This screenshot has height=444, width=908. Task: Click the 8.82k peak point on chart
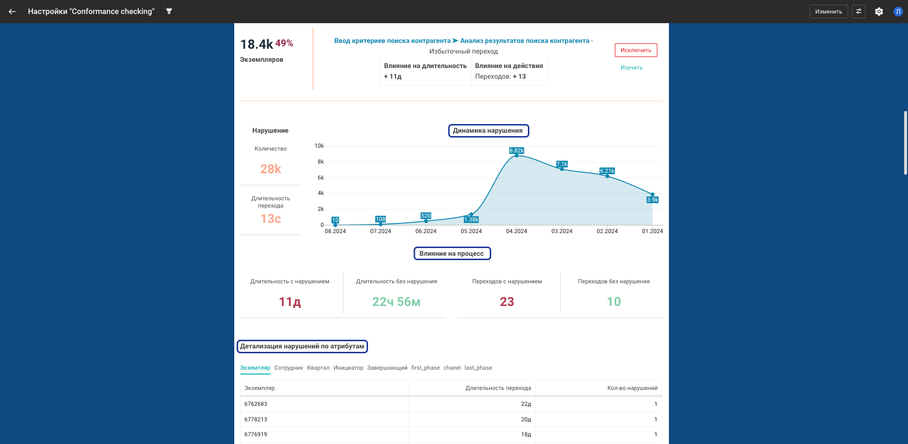[516, 155]
